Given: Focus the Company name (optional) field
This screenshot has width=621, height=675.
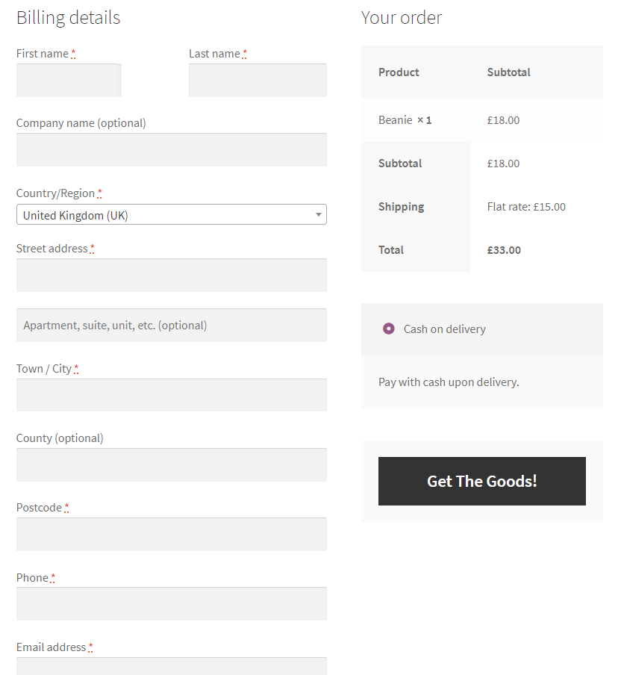Looking at the screenshot, I should (x=171, y=150).
